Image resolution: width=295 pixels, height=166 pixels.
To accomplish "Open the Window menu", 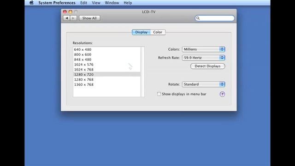I will point(112,3).
